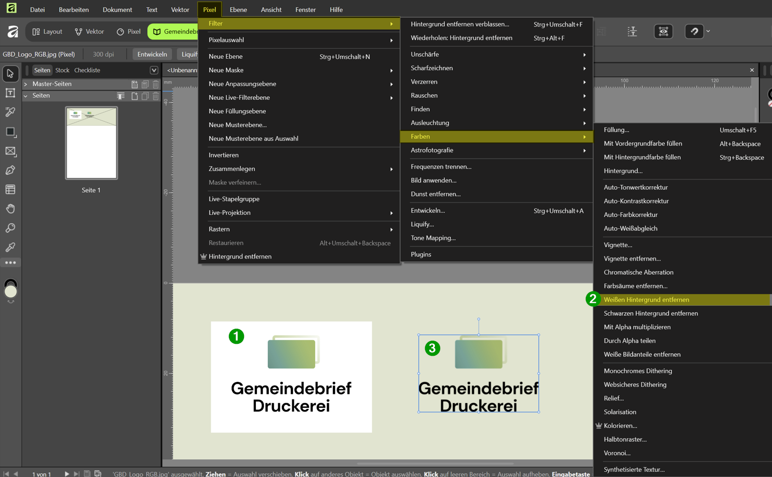Collapse the Seiten section
This screenshot has height=477, width=772.
[x=25, y=96]
